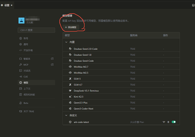The width and height of the screenshot is (195, 137).
Task: Open the 通用 settings section
Action: [x=36, y=44]
